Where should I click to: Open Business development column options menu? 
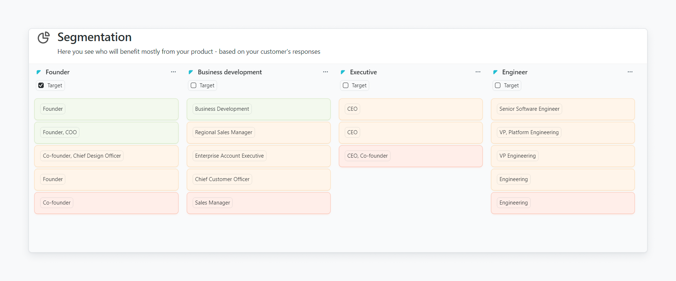(326, 72)
